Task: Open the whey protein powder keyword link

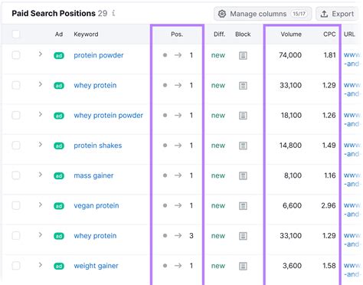Action: coord(108,116)
